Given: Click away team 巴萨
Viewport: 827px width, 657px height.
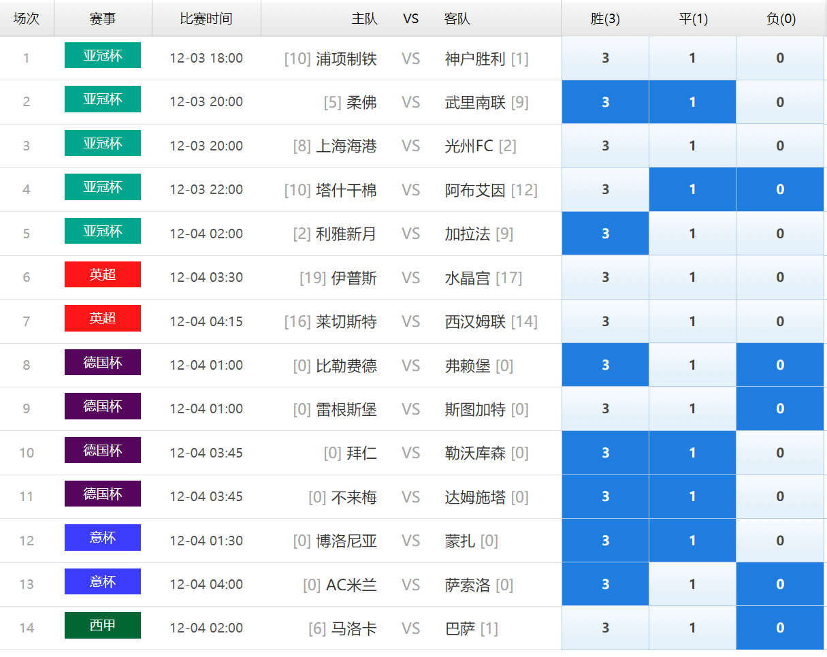Looking at the screenshot, I should [x=460, y=628].
